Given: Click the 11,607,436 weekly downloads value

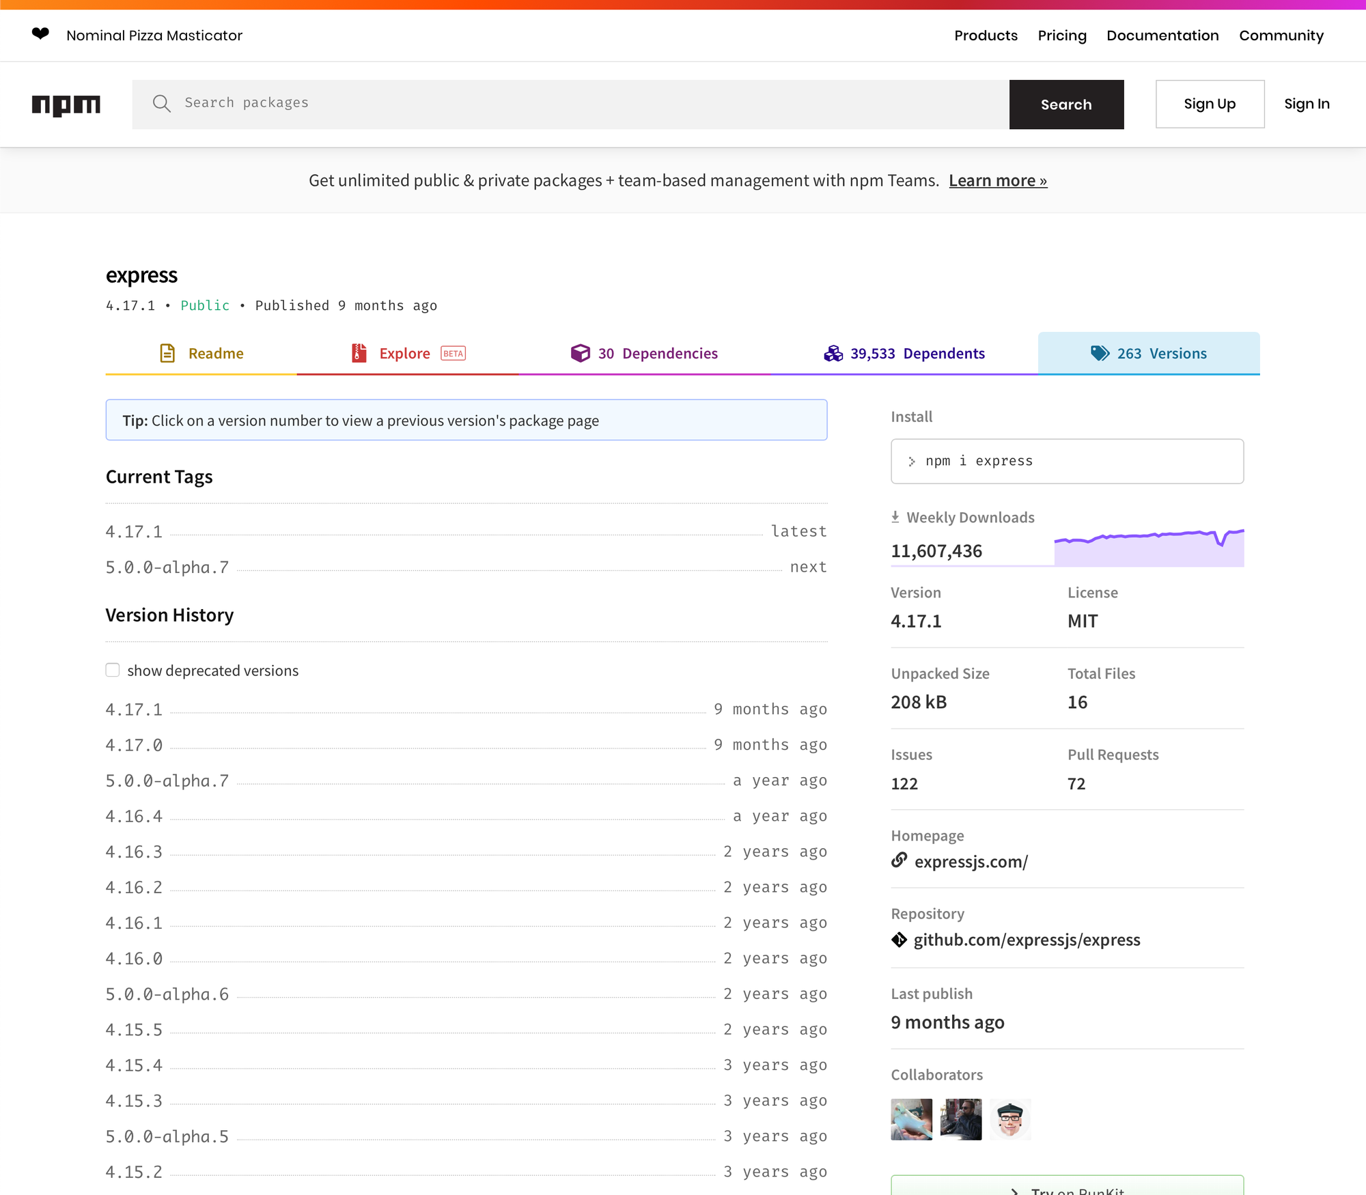Looking at the screenshot, I should pos(936,551).
